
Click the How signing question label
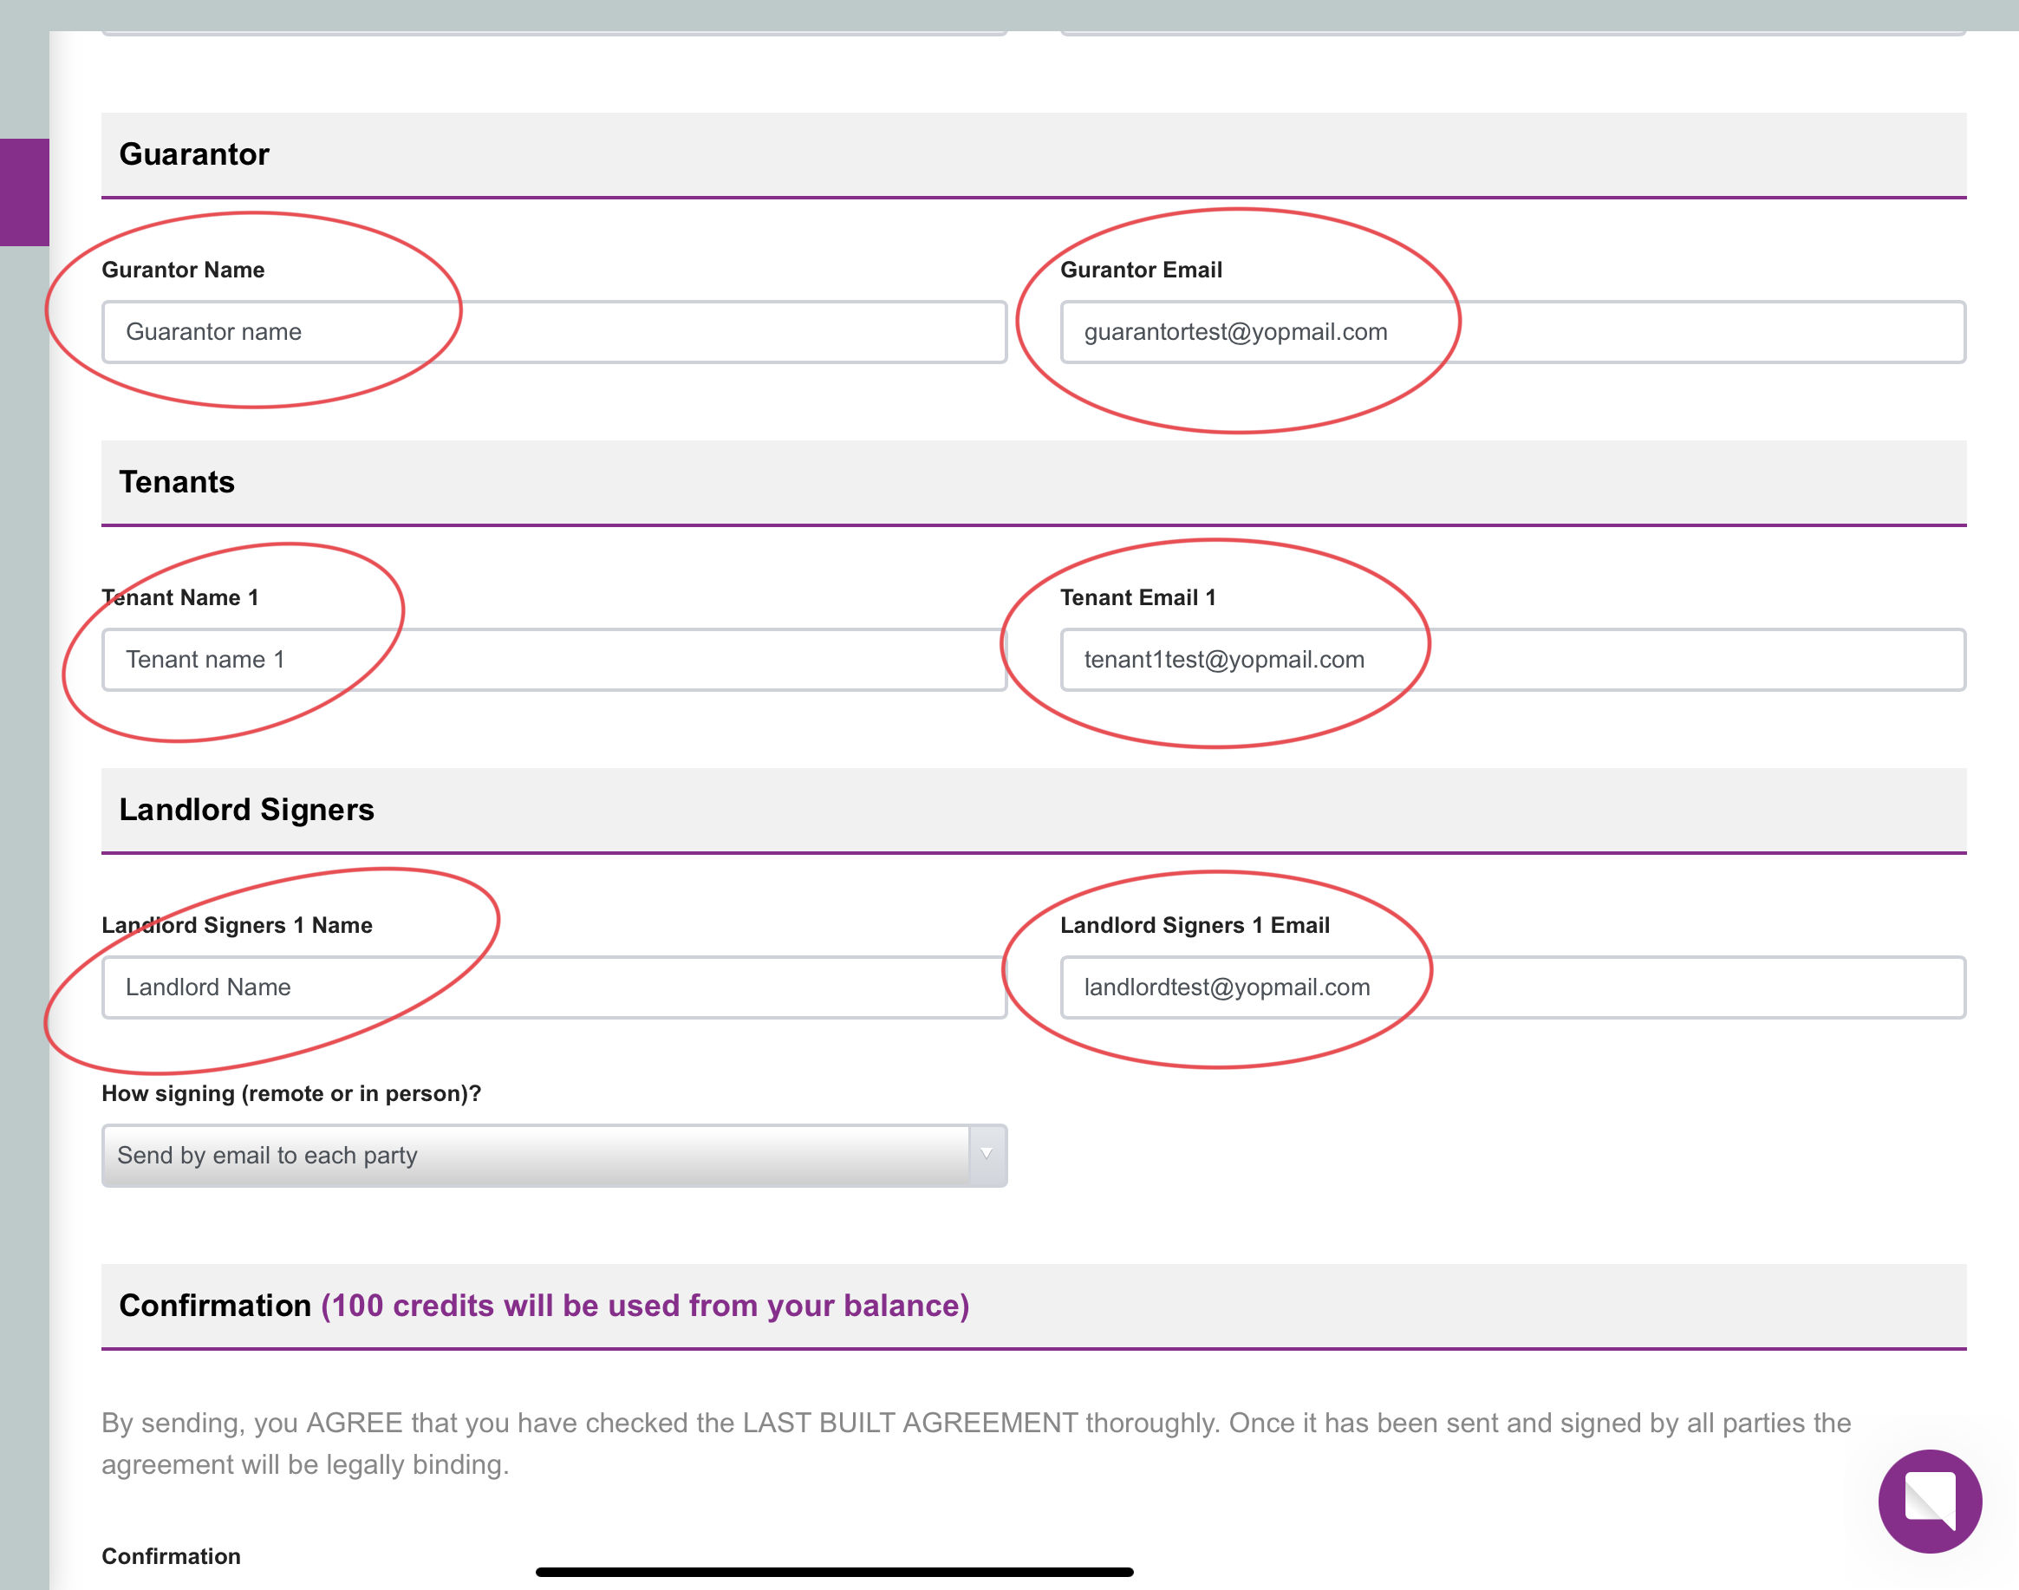coord(291,1093)
